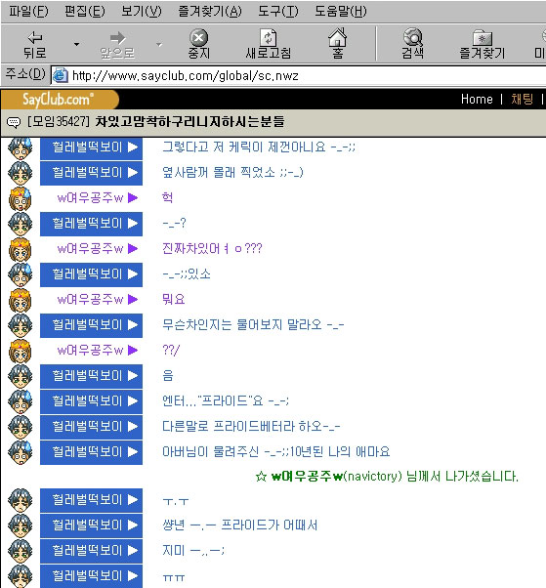Viewport: 546px width, 588px height.
Task: Click w여우공주w nickname next to 헉 message
Action: coord(90,197)
